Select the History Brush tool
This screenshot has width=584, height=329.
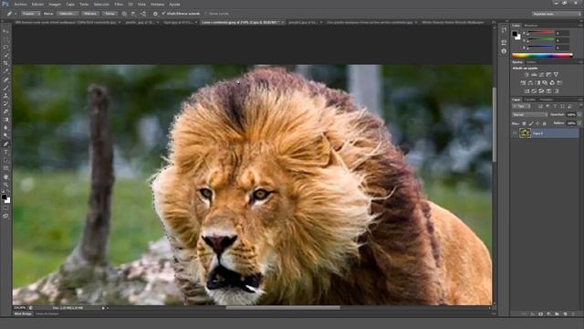click(5, 103)
